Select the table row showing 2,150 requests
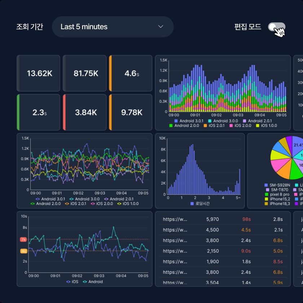The height and width of the screenshot is (303, 303). [x=222, y=251]
